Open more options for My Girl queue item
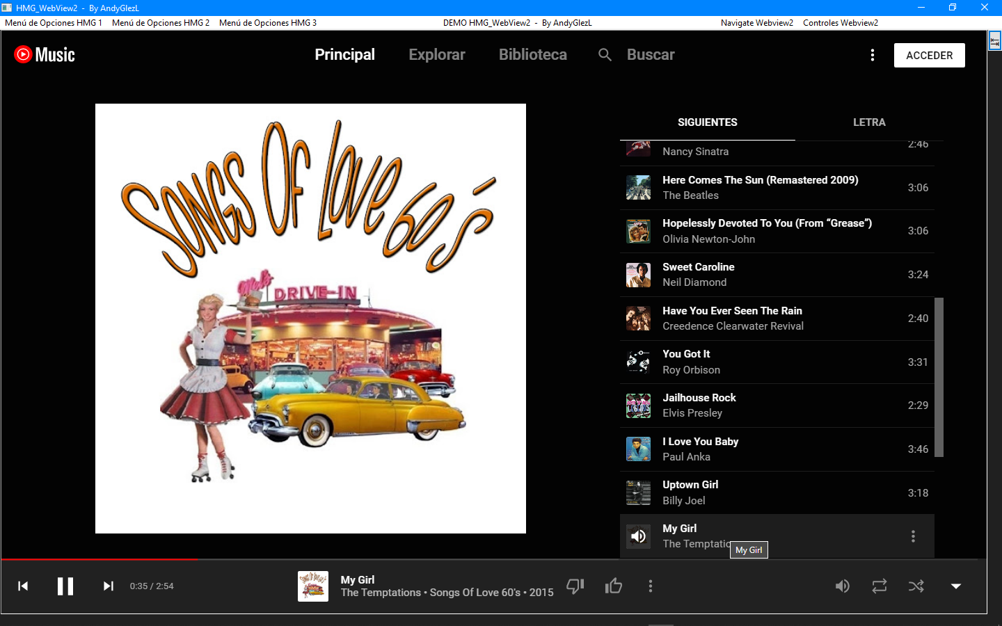1002x626 pixels. pyautogui.click(x=913, y=536)
